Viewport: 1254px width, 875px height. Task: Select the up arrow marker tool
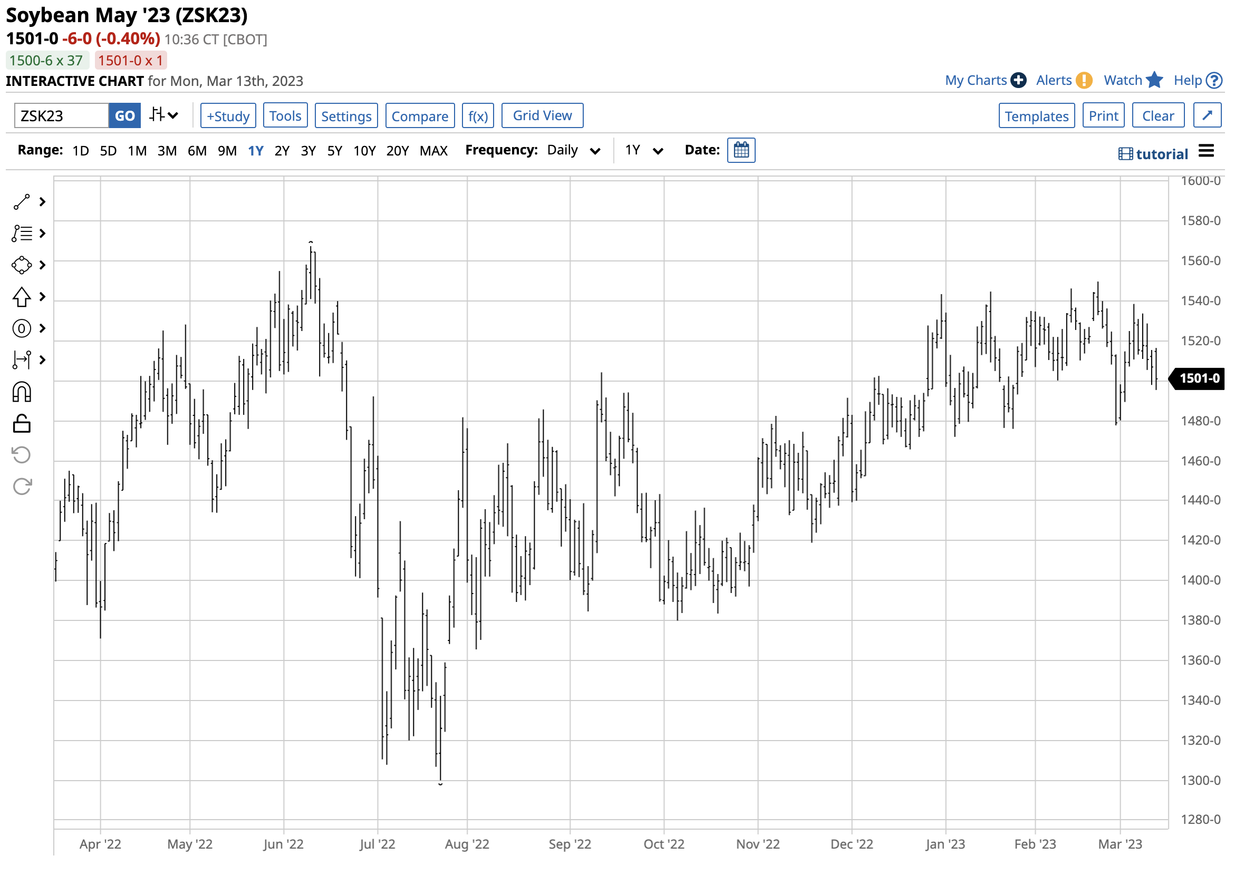tap(22, 297)
